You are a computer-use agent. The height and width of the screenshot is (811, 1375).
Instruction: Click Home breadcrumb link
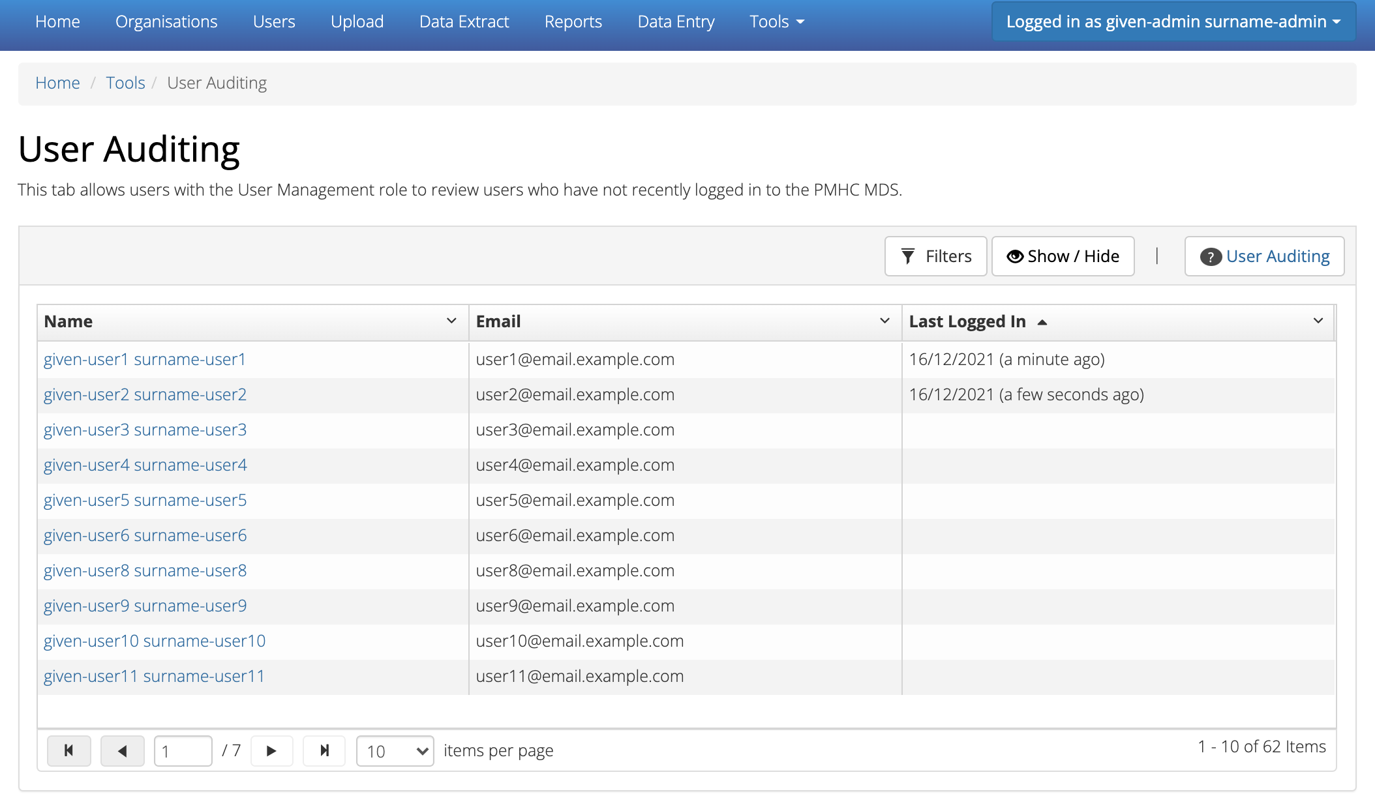click(x=58, y=83)
